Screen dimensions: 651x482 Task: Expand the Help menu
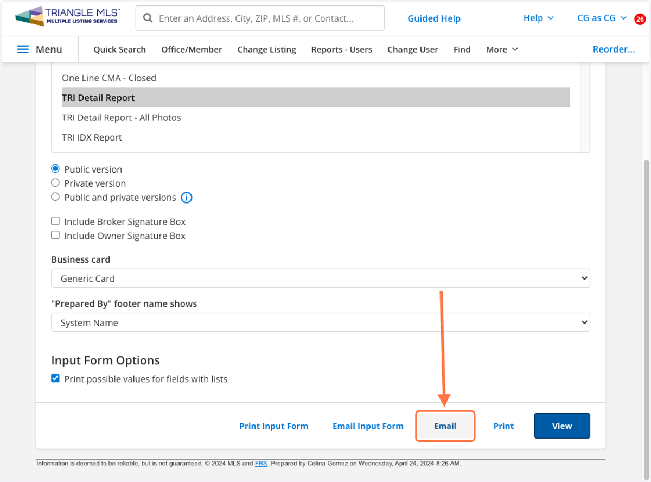538,18
